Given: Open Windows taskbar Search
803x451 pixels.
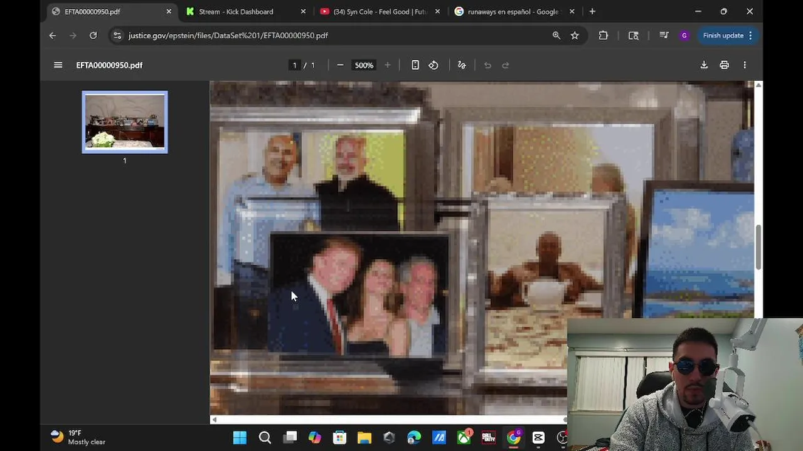Looking at the screenshot, I should 265,438.
